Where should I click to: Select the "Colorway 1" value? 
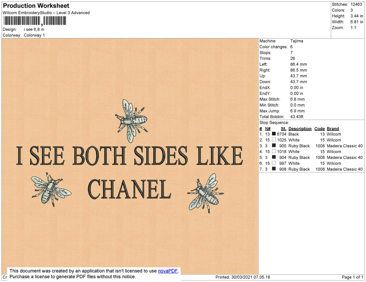coord(34,35)
